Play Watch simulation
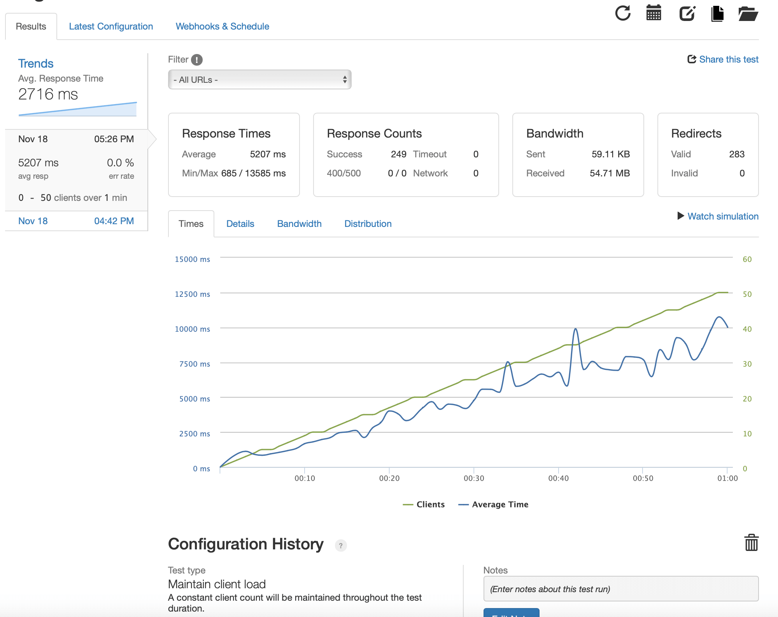 (x=718, y=216)
